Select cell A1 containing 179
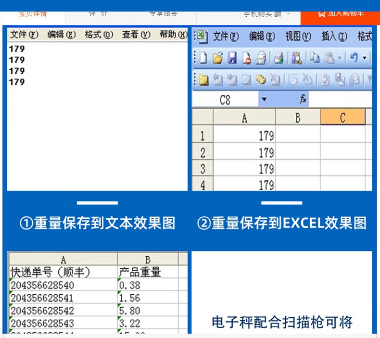Image resolution: width=380 pixels, height=338 pixels. click(244, 136)
